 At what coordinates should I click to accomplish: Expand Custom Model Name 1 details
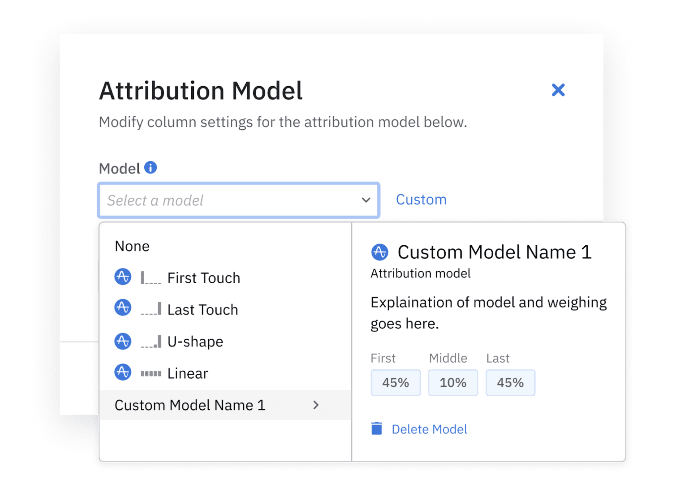coord(316,405)
